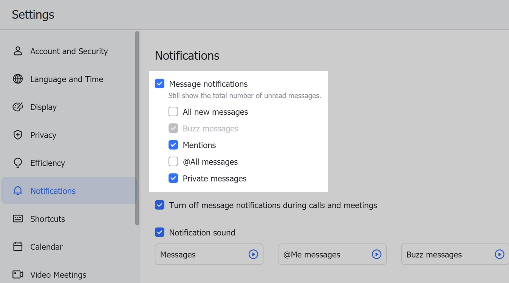Select Shortcuts in the settings sidebar

click(47, 218)
